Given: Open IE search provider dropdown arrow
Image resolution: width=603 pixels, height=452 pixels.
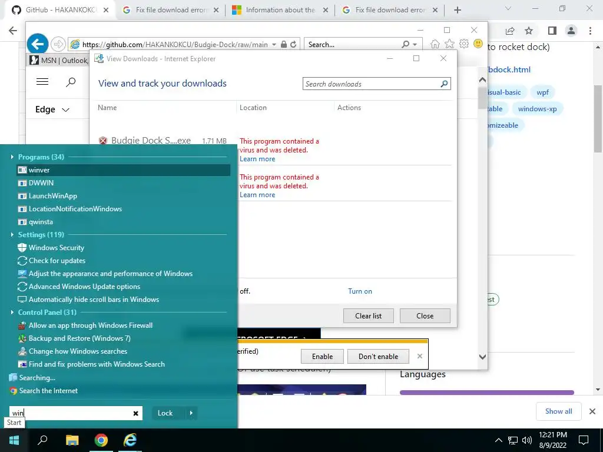Looking at the screenshot, I should click(x=415, y=45).
